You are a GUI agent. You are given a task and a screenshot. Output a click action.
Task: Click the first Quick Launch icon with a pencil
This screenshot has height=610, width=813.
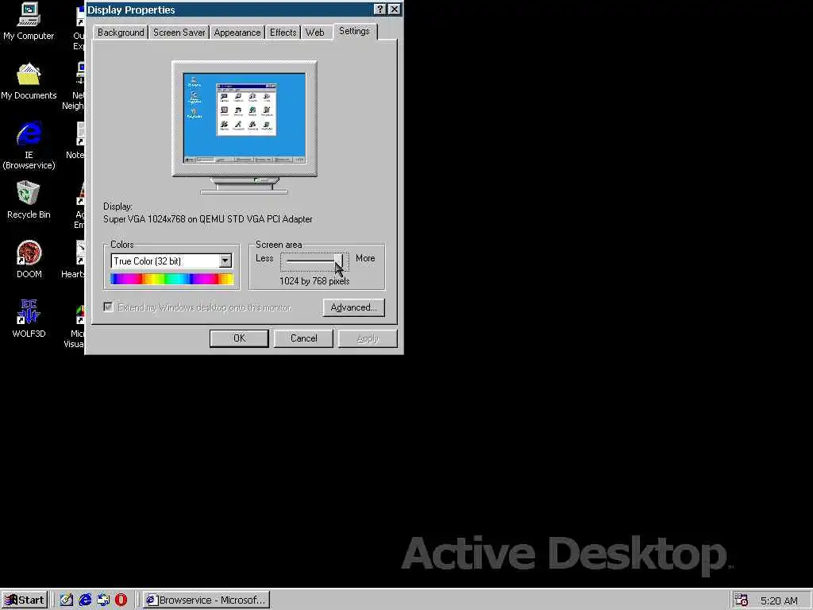[67, 600]
